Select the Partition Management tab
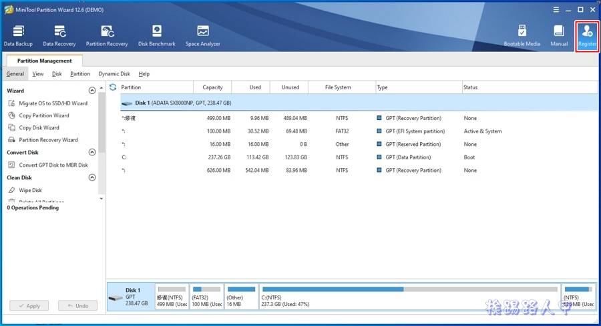The width and height of the screenshot is (601, 326). click(x=45, y=61)
